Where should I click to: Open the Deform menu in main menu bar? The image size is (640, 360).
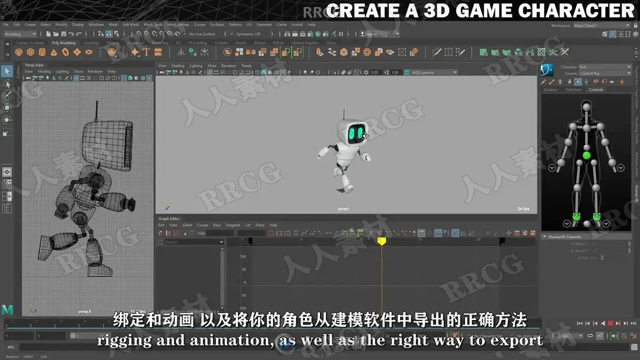tap(235, 25)
